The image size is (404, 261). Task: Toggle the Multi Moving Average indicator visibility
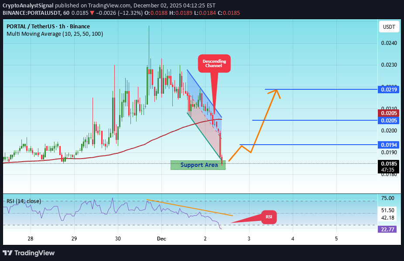[54, 34]
